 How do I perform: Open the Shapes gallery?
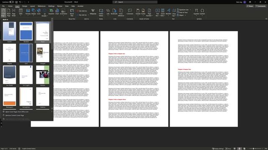tap(33, 12)
